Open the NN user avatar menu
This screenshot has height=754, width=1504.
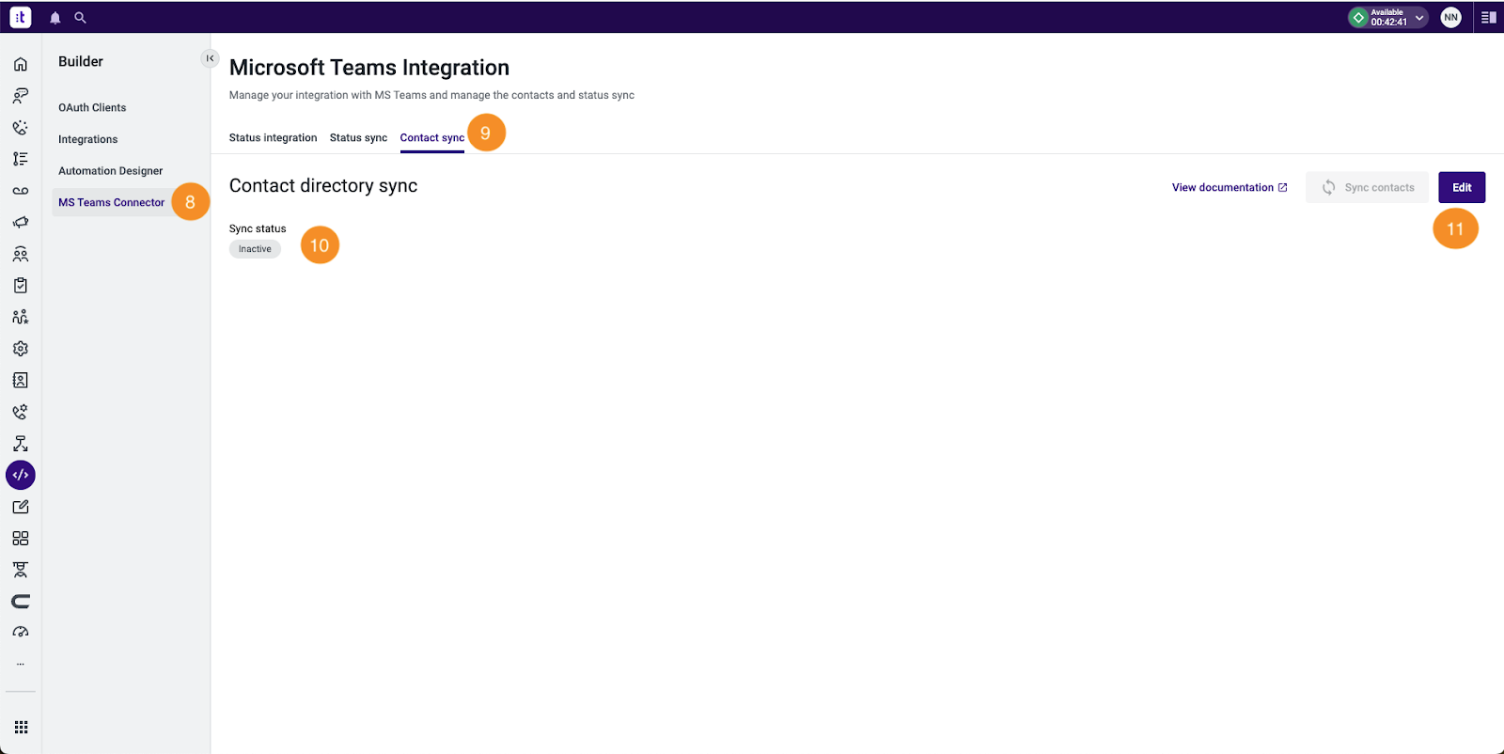point(1450,17)
